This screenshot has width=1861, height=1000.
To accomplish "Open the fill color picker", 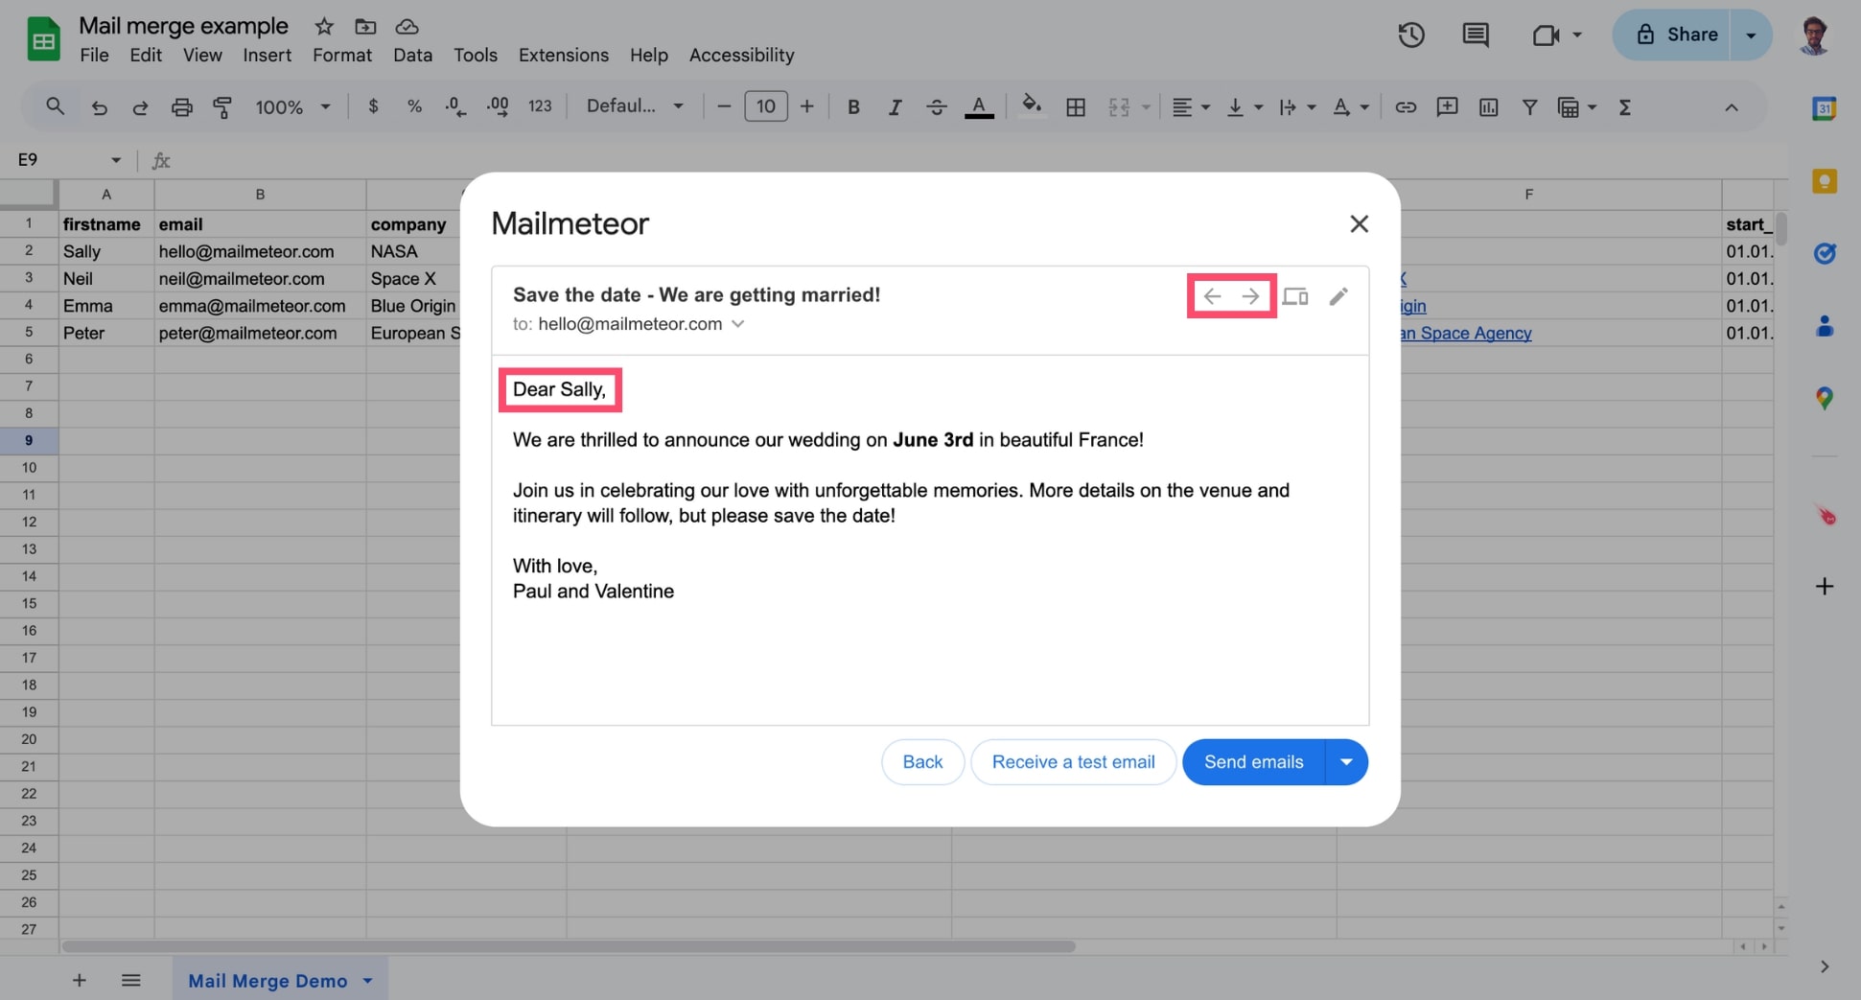I will pyautogui.click(x=1032, y=106).
